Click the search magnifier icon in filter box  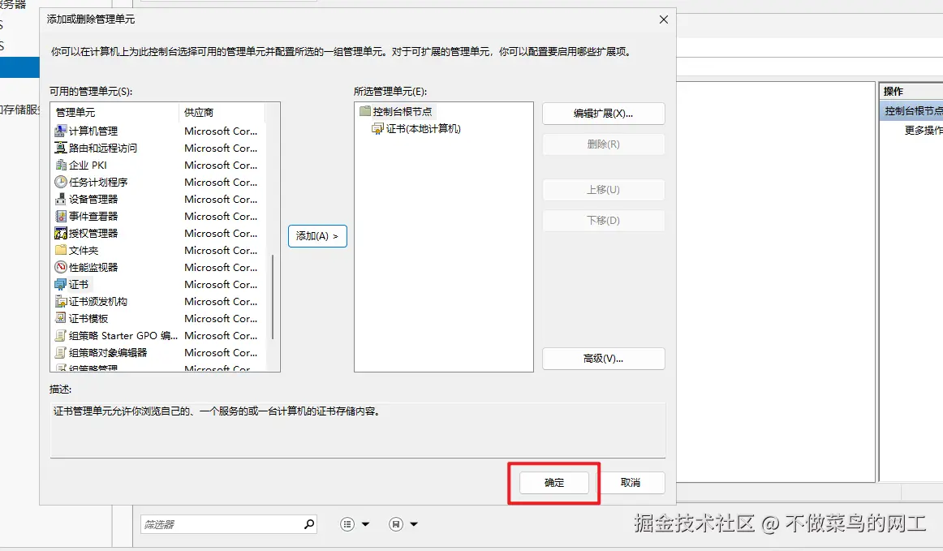coord(309,524)
